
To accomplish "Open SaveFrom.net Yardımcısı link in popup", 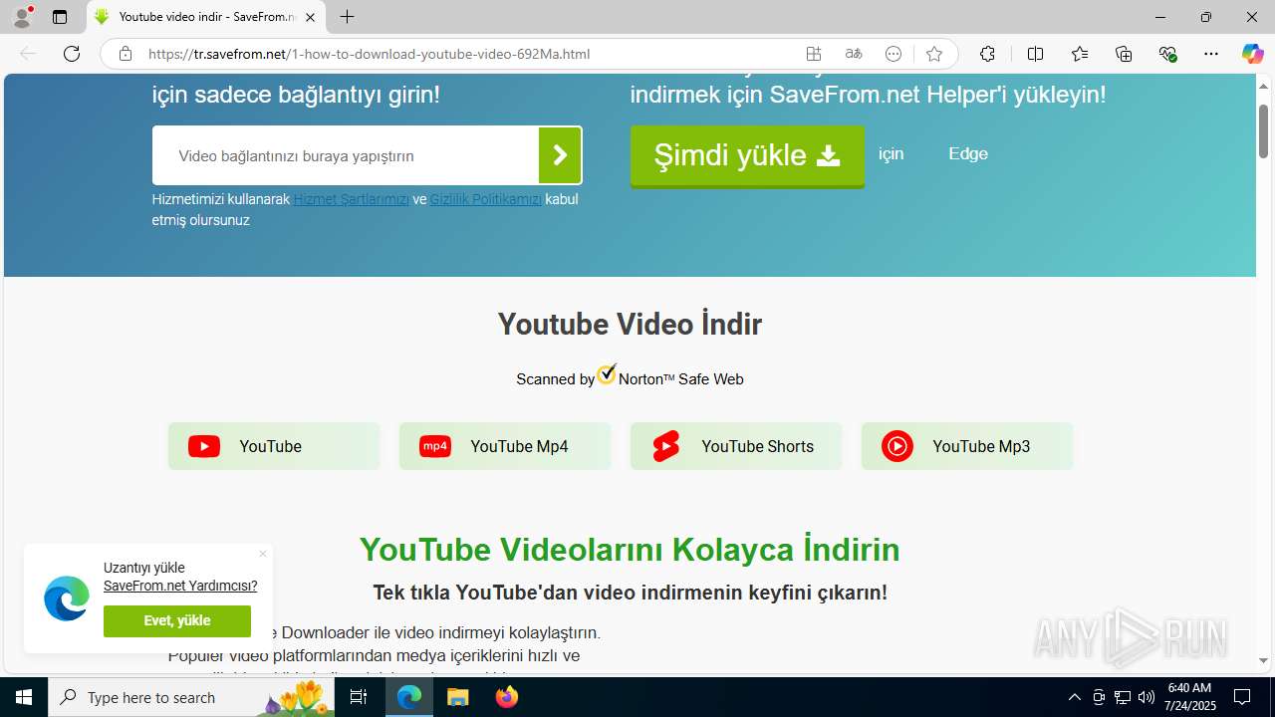I will coord(180,586).
